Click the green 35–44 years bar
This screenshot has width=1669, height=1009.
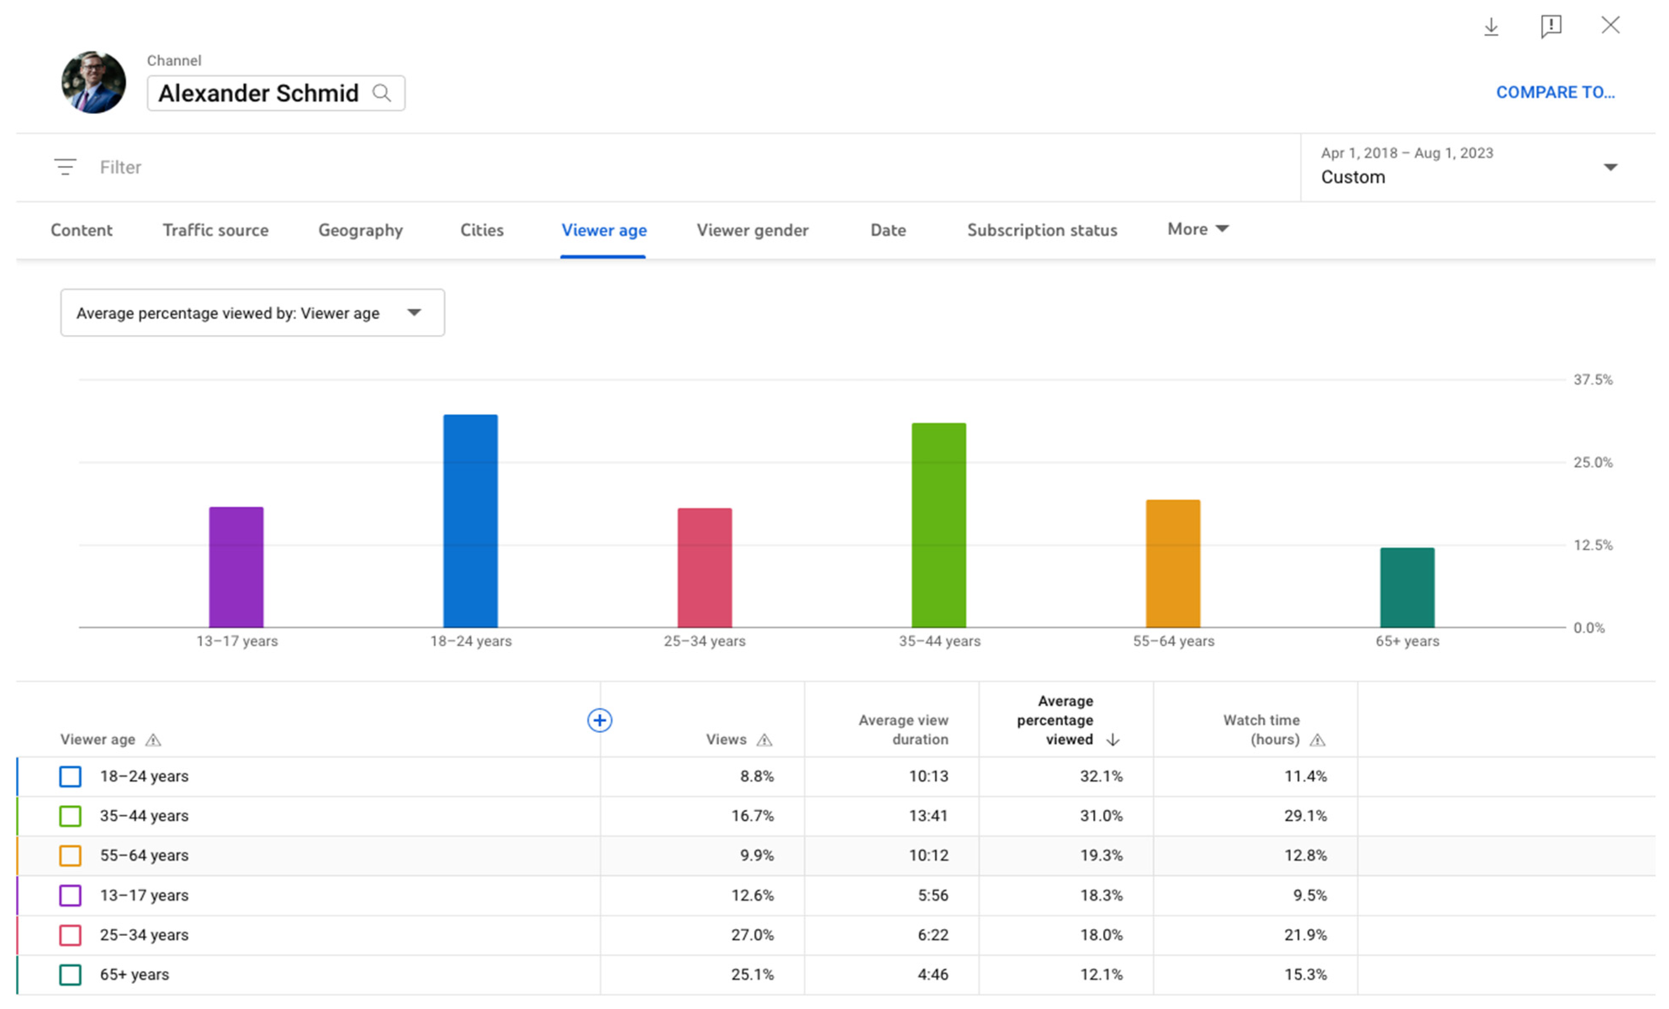938,525
